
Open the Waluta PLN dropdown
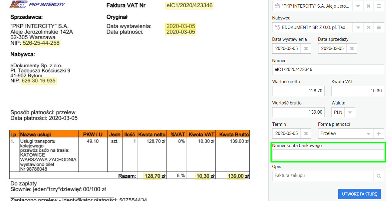[350, 112]
